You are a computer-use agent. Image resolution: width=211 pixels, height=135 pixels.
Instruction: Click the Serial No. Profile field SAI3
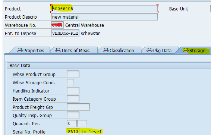tap(73, 132)
